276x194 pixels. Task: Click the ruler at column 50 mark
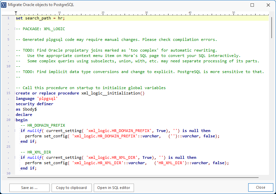233,13
